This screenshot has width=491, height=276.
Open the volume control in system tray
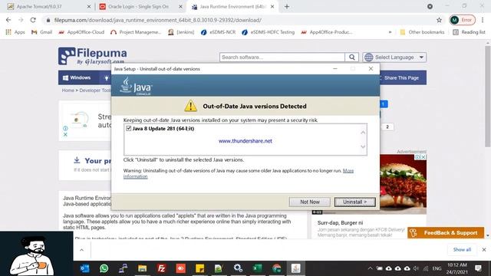(x=416, y=268)
